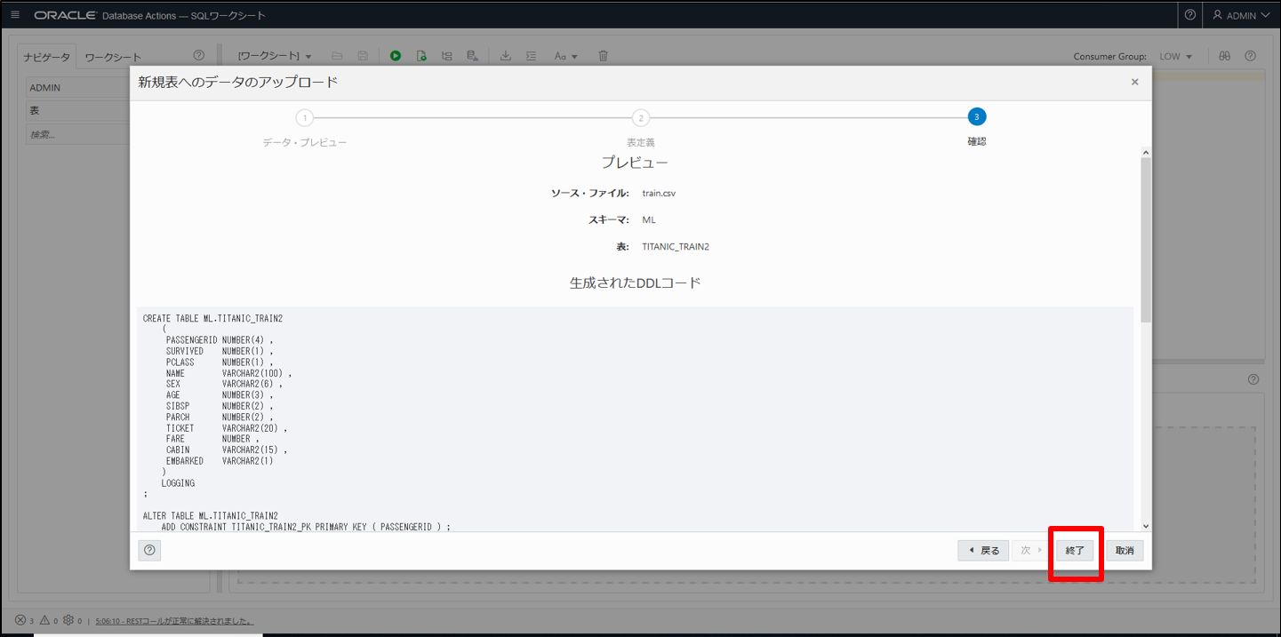Screen dimensions: 1281x637
Task: Open the binoculars find icon
Action: click(x=1224, y=56)
